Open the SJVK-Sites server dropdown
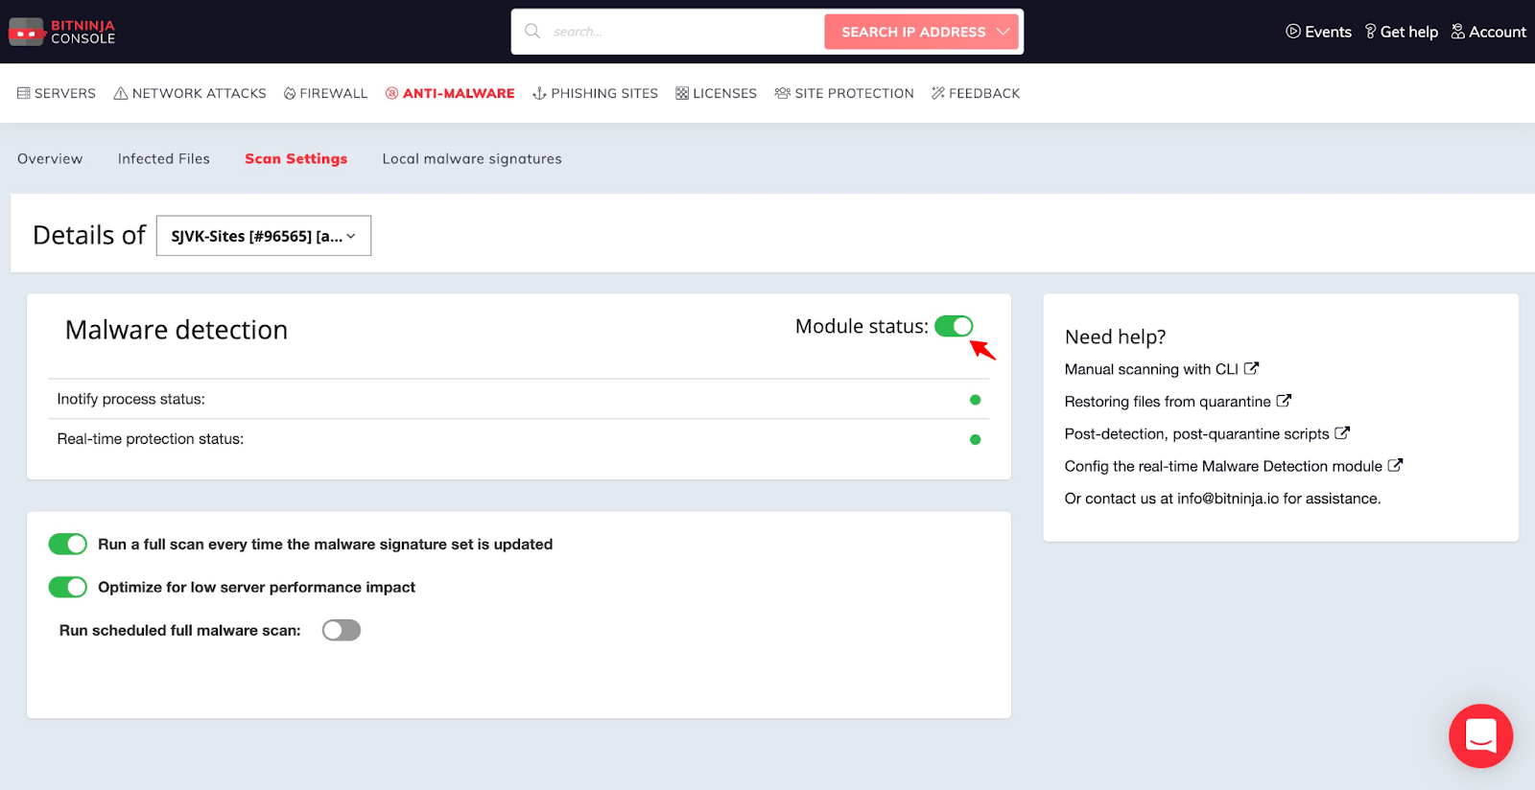Screen dimensions: 1535x790 (264, 236)
